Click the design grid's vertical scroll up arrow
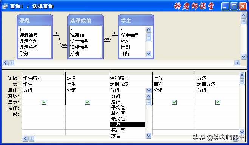Image resolution: width=249 pixels, height=145 pixels. (242, 76)
